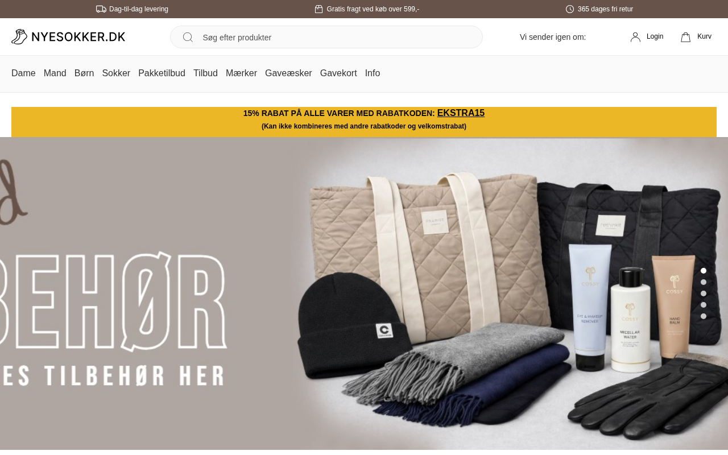Click the Nyesokker.dk sock logo
The height and width of the screenshot is (455, 728).
68,37
